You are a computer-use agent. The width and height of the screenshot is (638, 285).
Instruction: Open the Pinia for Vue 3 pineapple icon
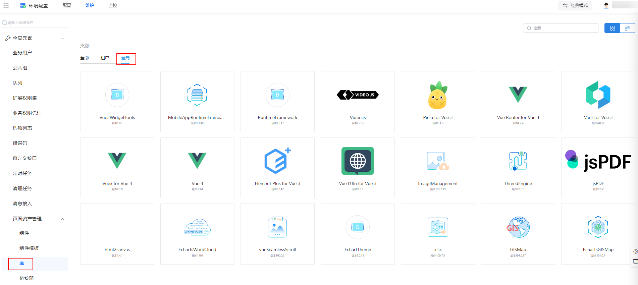(x=438, y=95)
